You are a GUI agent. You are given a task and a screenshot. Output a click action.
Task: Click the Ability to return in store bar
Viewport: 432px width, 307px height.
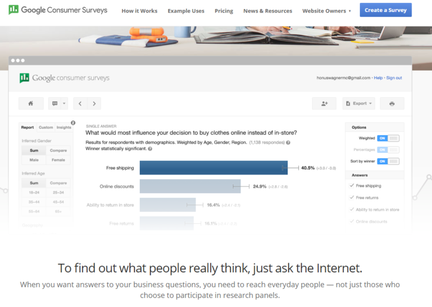(168, 205)
